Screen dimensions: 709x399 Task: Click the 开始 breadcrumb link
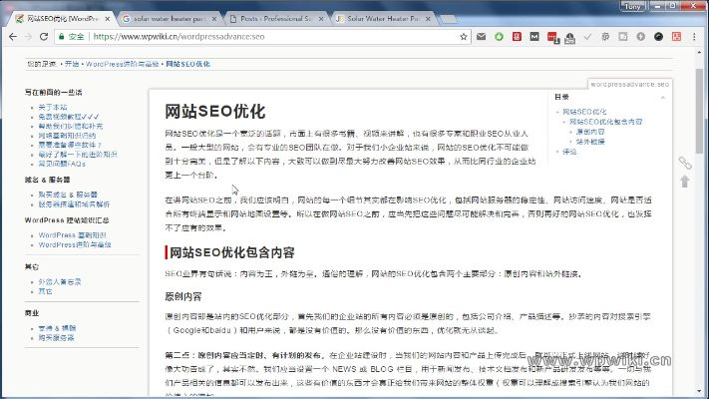click(72, 64)
